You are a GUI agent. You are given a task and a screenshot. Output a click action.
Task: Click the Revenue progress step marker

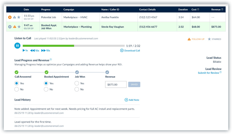click(107, 72)
